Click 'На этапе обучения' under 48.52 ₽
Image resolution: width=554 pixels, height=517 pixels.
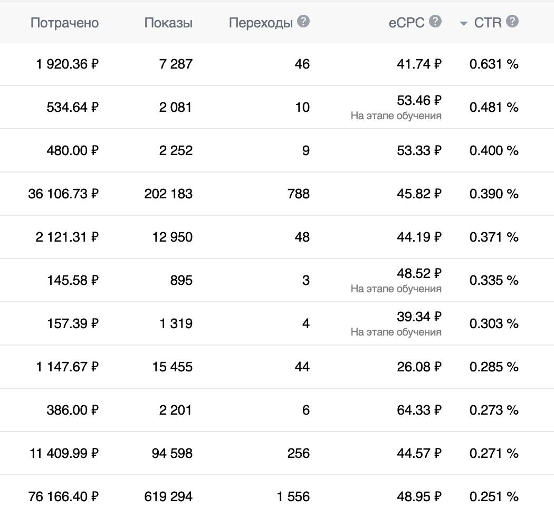(x=396, y=289)
